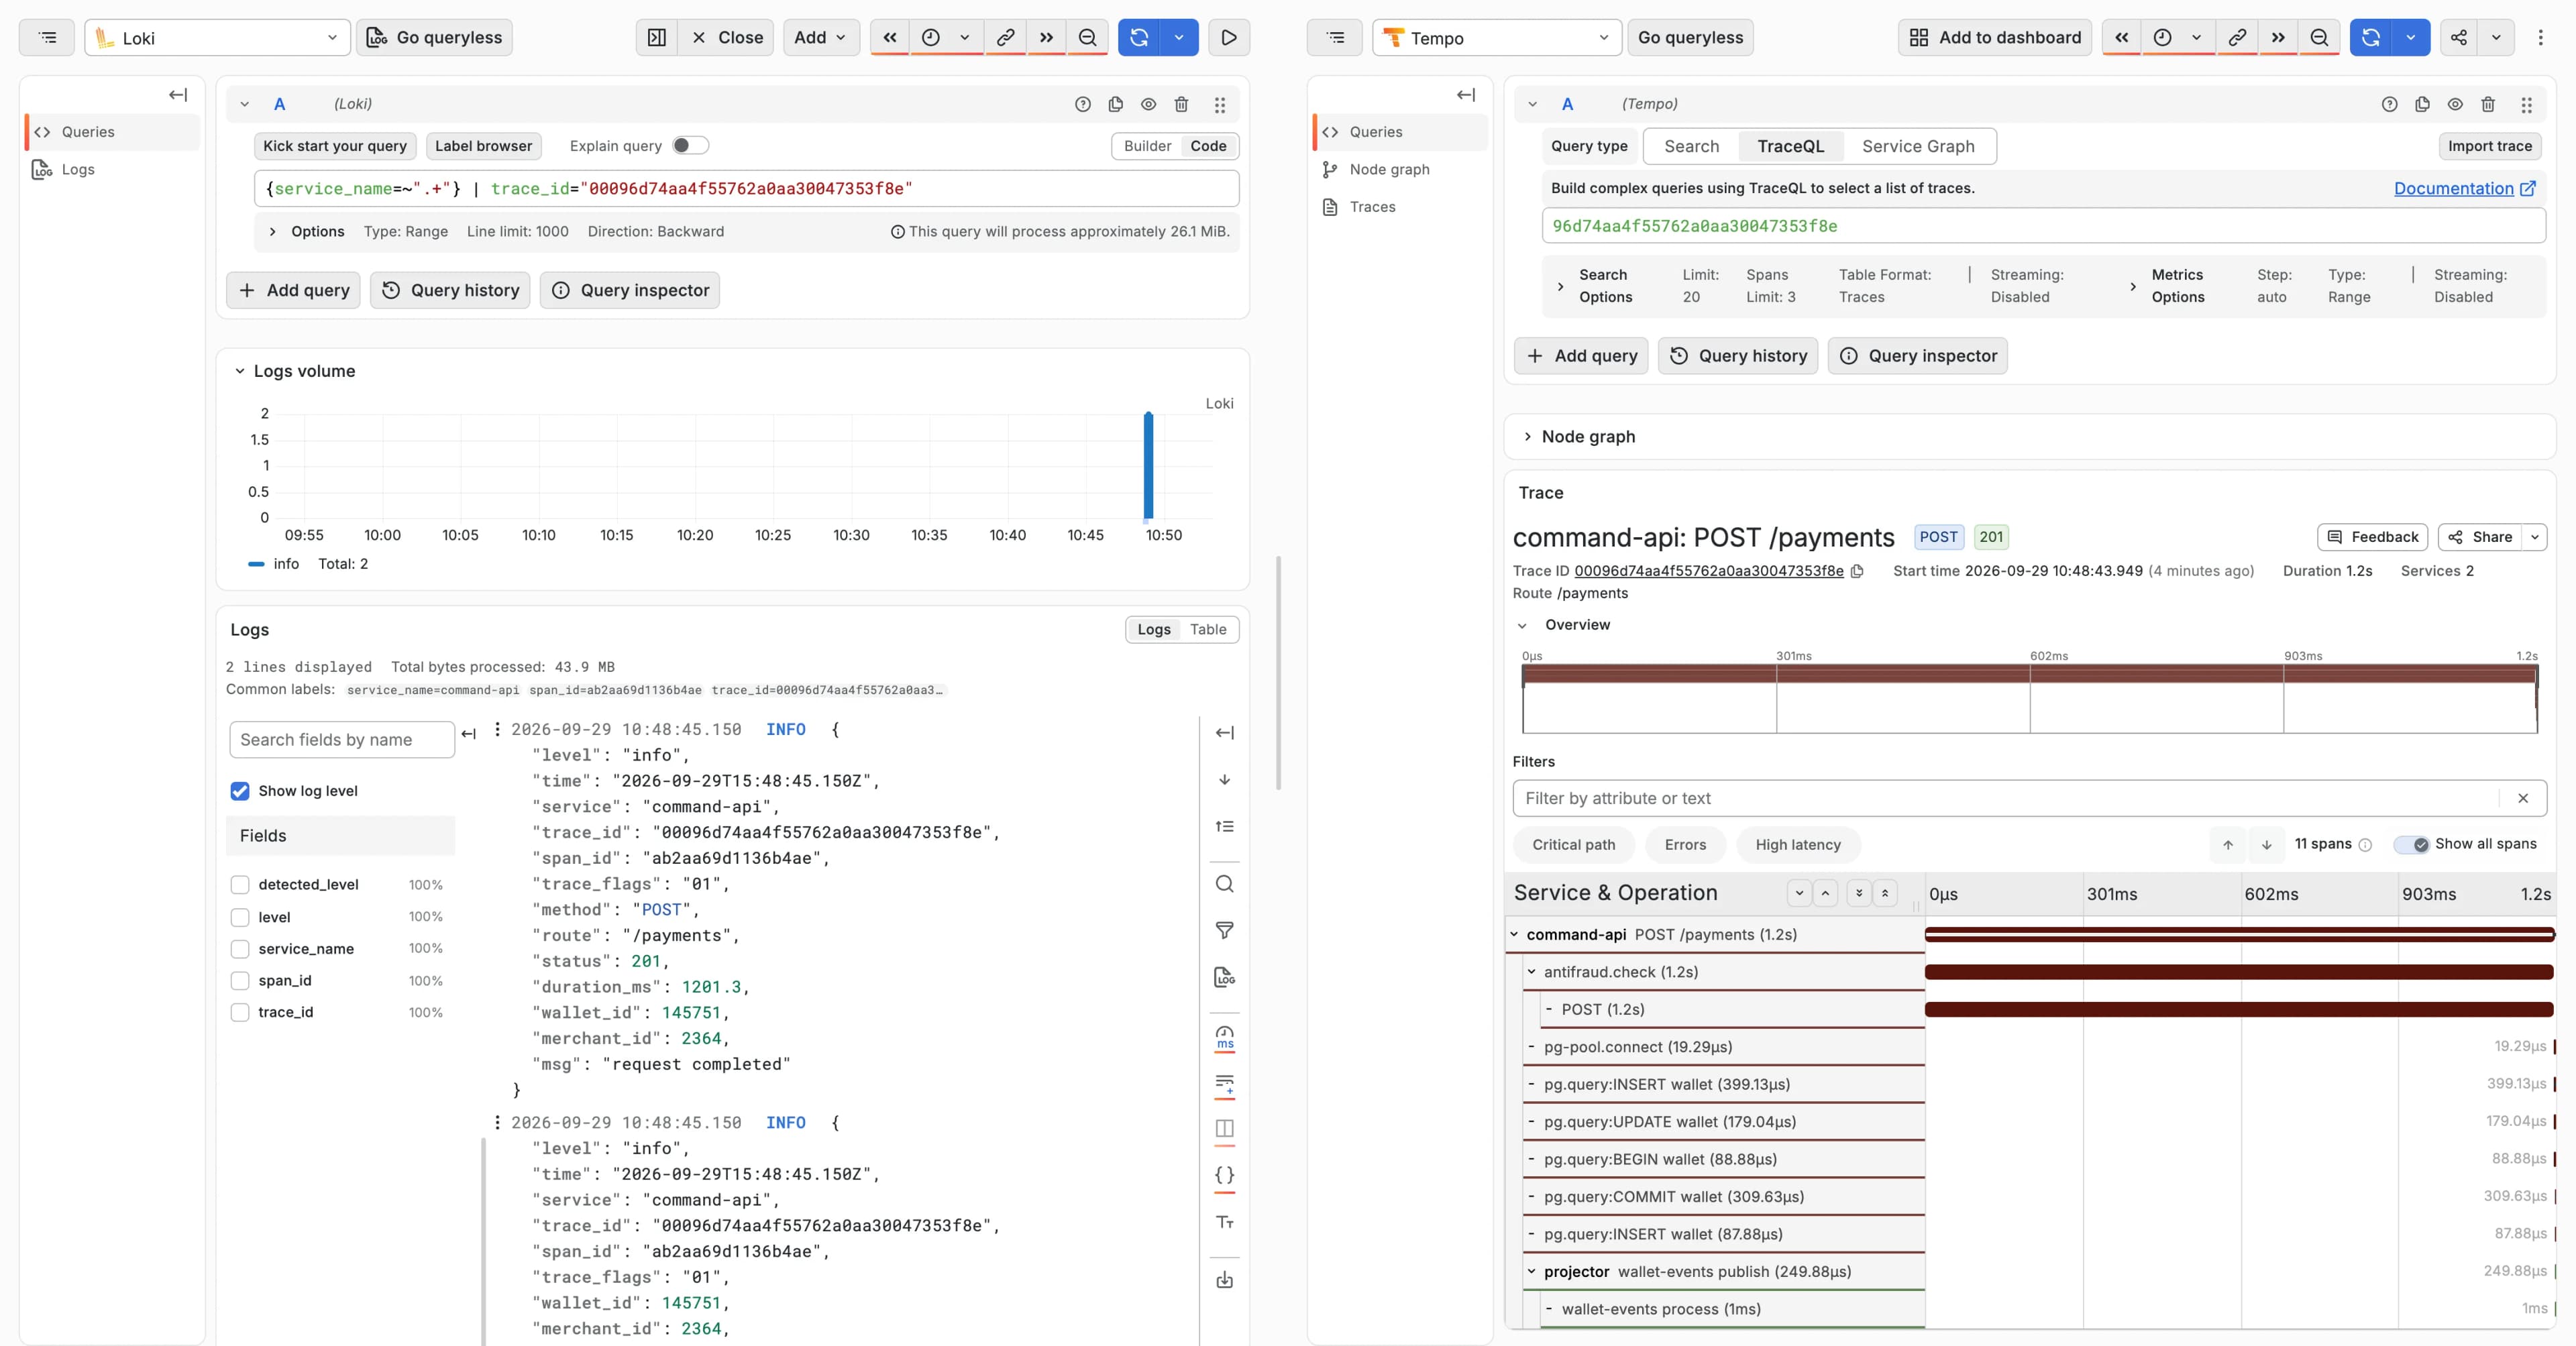This screenshot has width=2576, height=1346.
Task: Switch query type to Search
Action: (1691, 146)
